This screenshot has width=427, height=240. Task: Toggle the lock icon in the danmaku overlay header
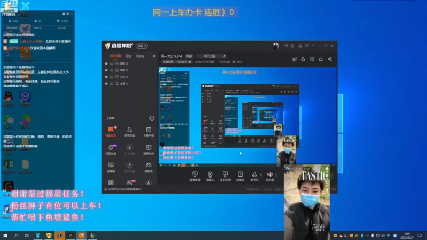tap(64, 14)
